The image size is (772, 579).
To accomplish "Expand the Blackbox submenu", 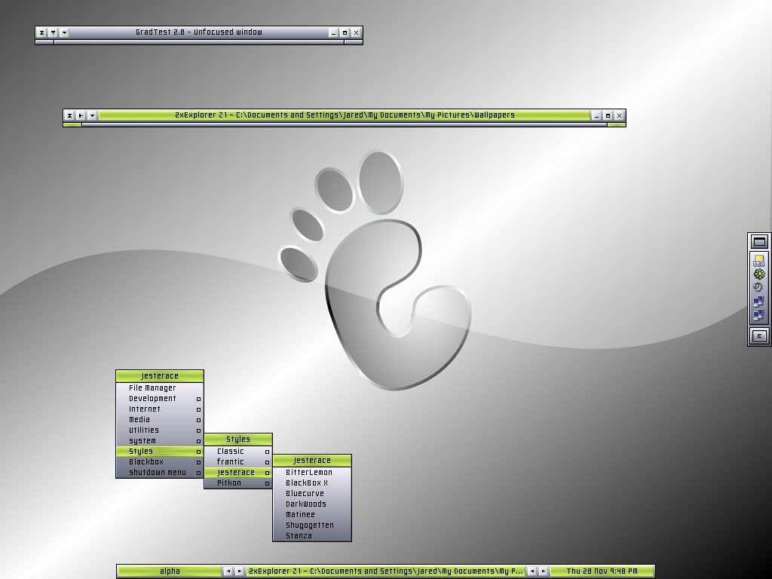I will point(160,462).
